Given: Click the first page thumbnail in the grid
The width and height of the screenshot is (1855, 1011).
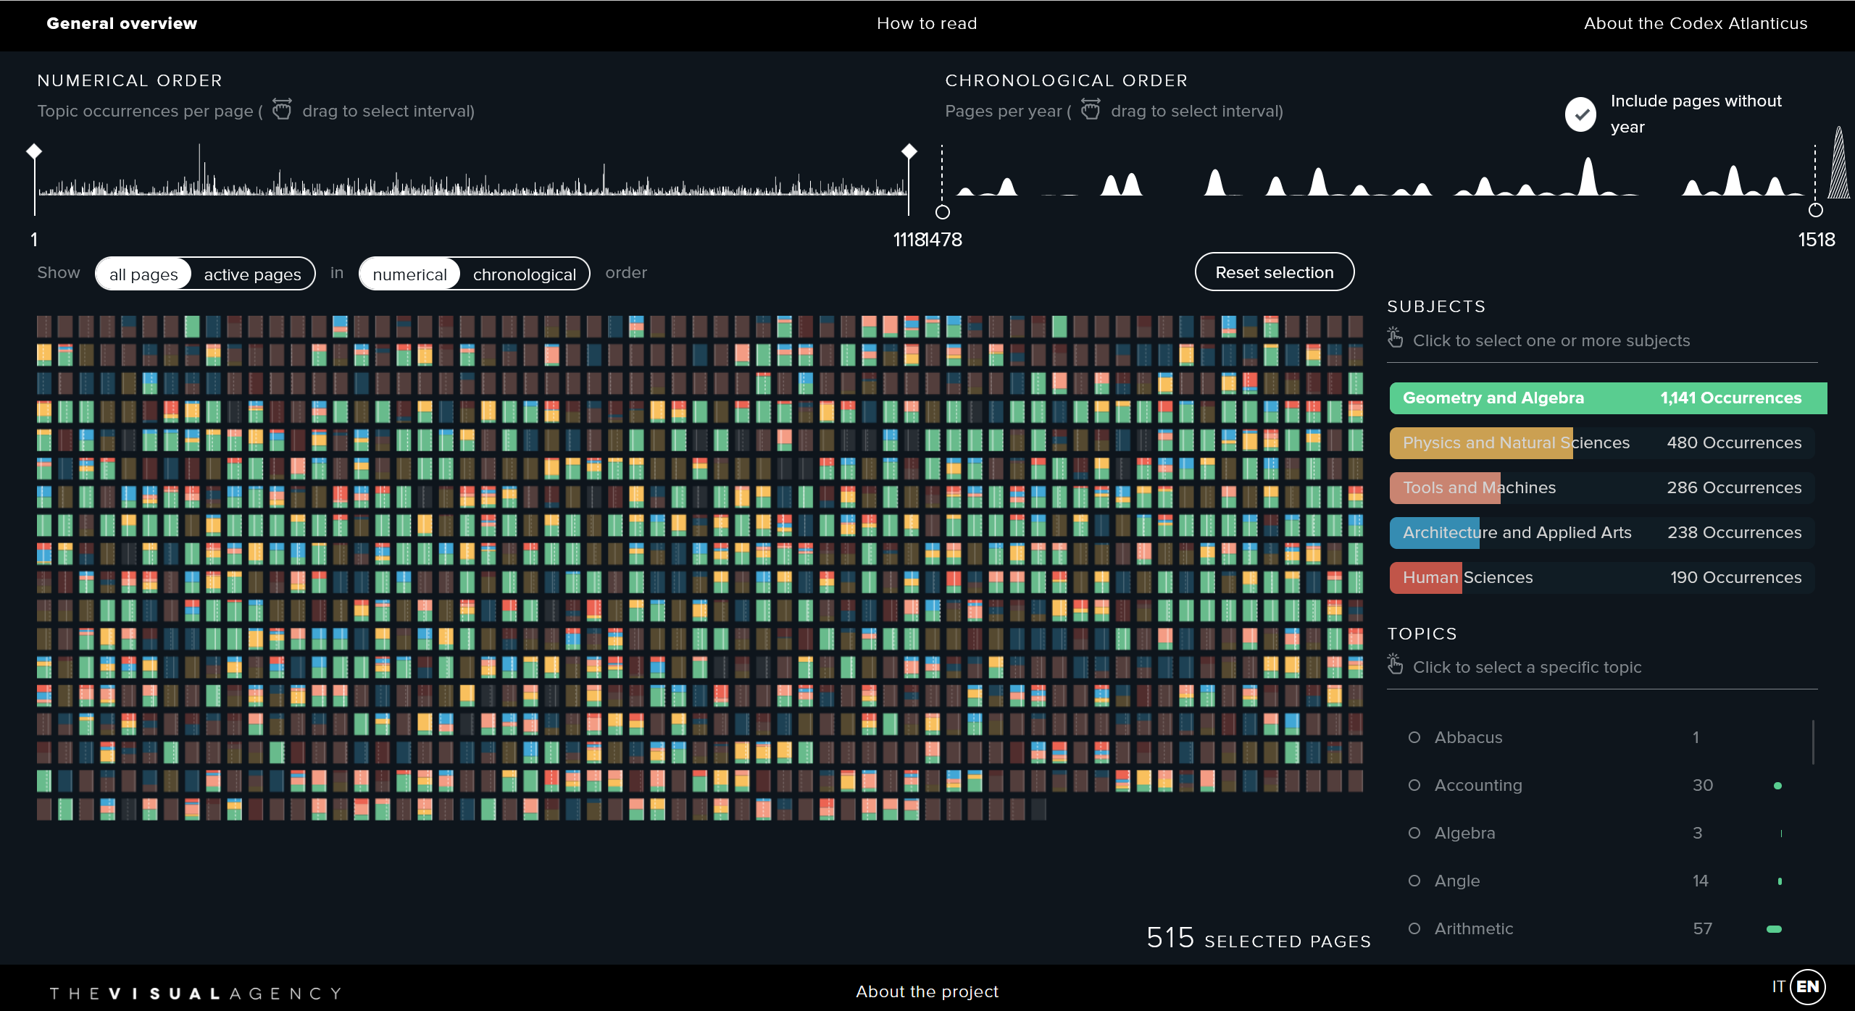Looking at the screenshot, I should pos(44,327).
